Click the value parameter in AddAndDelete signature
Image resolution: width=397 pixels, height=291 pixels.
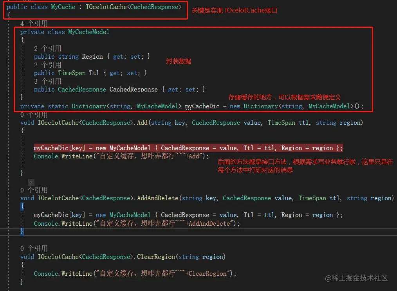(x=283, y=198)
